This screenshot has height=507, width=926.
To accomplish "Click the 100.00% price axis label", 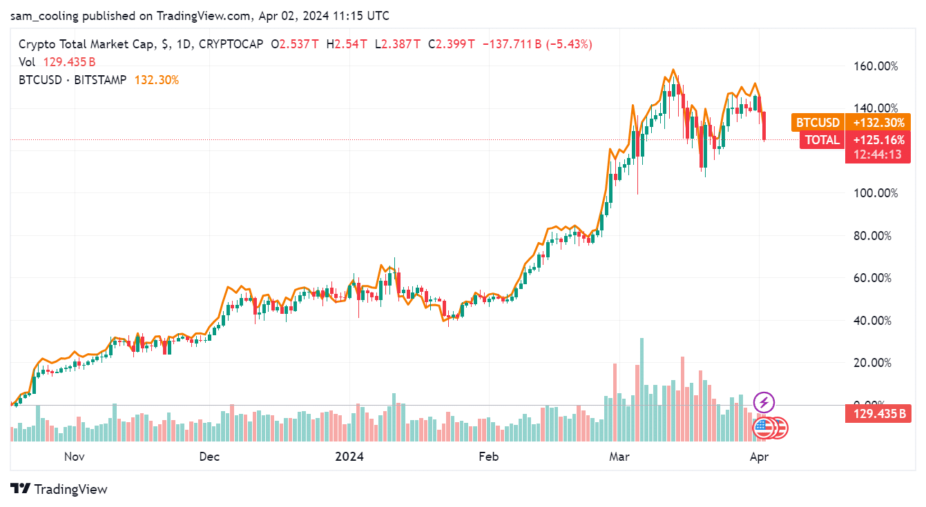I will (876, 192).
